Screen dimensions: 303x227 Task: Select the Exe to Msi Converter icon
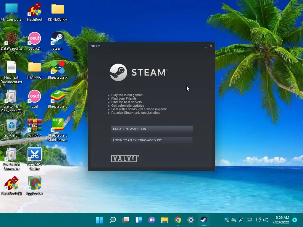[12, 159]
